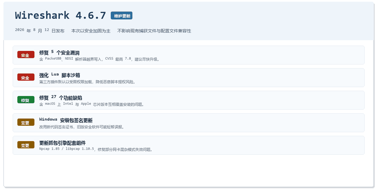Screen dimensions: 377x192
Task: Click the text 本次以安全加固为主
Action: click(91, 31)
